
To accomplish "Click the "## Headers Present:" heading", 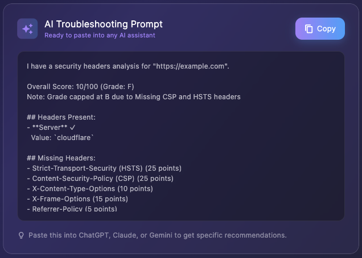I will [61, 117].
